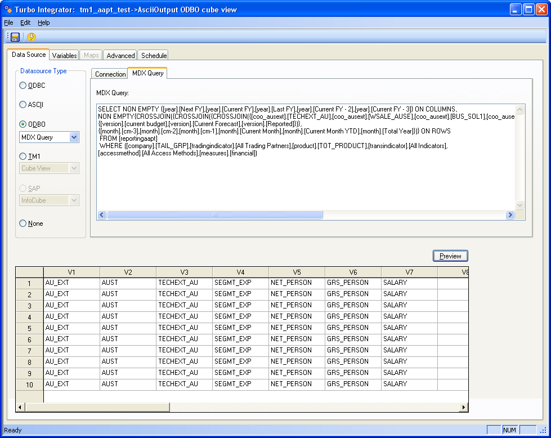Viewport: 551px width, 438px height.
Task: Click TECHEXT_AU cell in row 3
Action: (184, 305)
